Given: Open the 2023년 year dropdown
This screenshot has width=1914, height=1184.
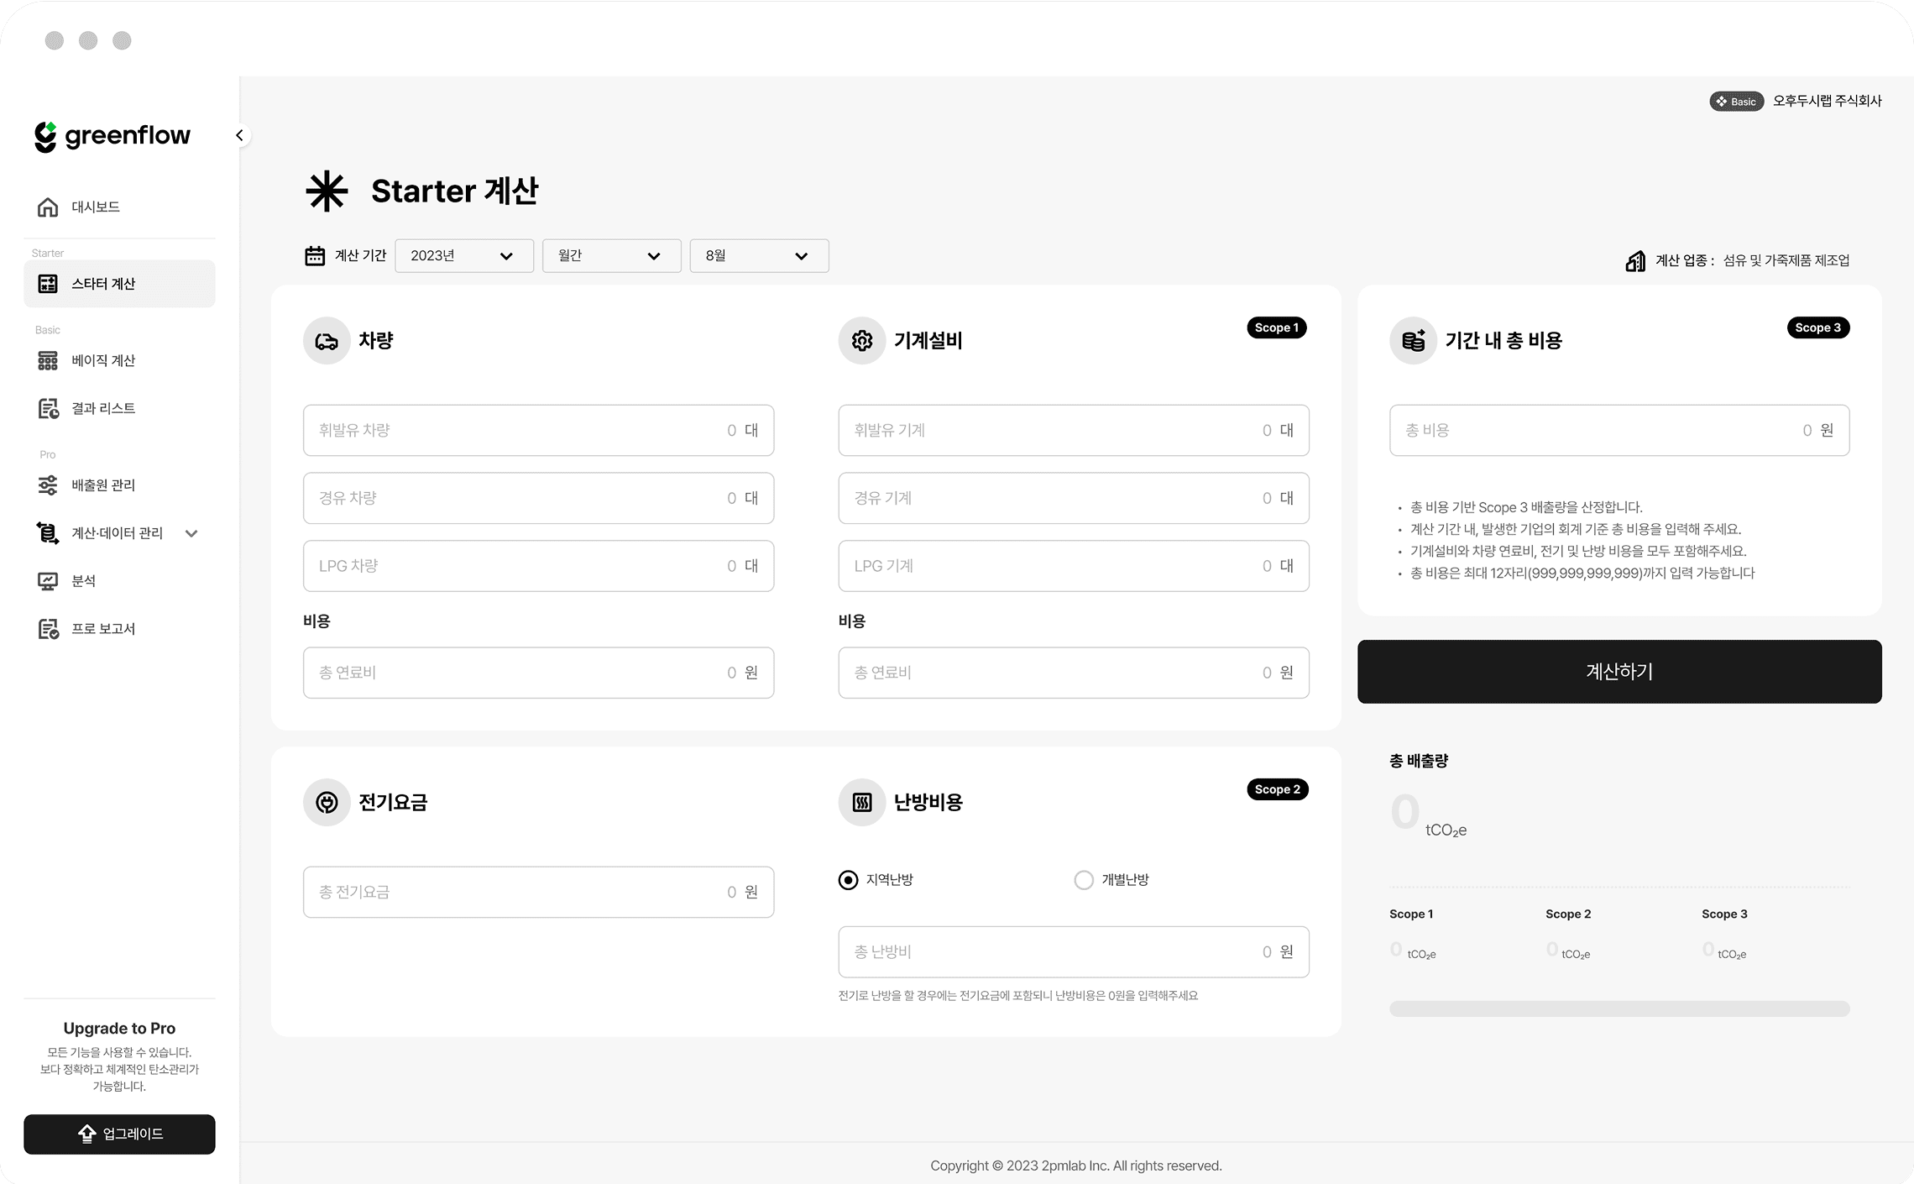Looking at the screenshot, I should pyautogui.click(x=464, y=255).
